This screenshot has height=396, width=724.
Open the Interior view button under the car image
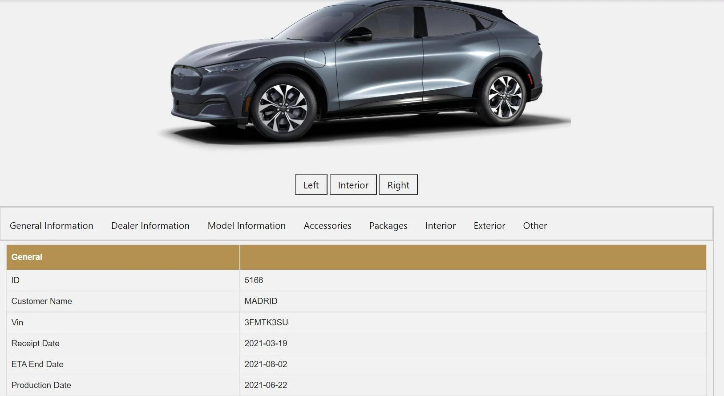[x=353, y=184]
